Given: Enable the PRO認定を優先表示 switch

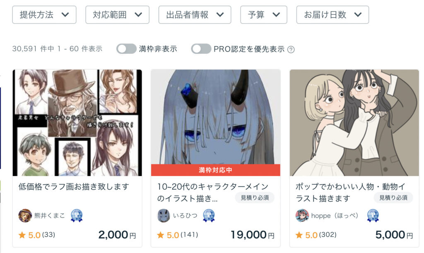Looking at the screenshot, I should click(201, 49).
